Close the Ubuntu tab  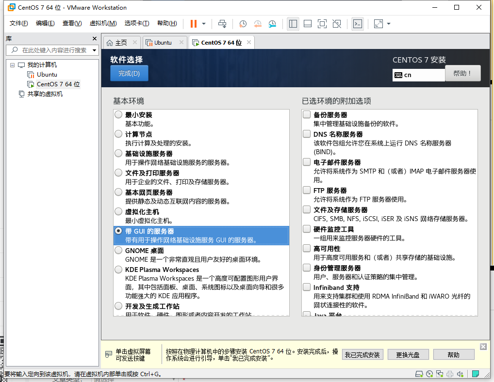(x=181, y=42)
